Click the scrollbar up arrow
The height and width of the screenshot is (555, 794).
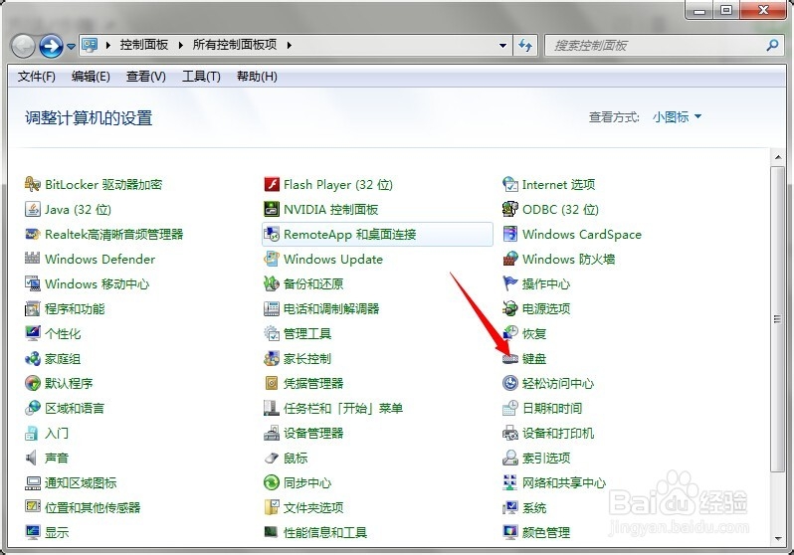click(x=778, y=157)
